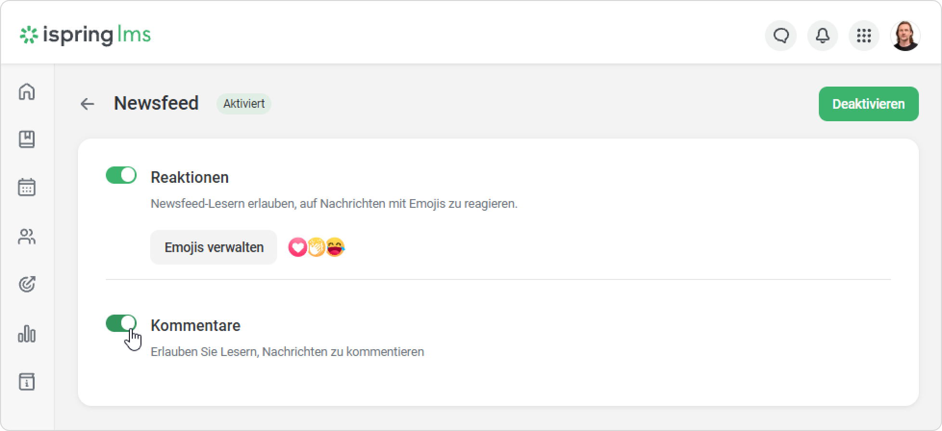Click the Emojis verwalten button
Image resolution: width=942 pixels, height=431 pixels.
[214, 247]
